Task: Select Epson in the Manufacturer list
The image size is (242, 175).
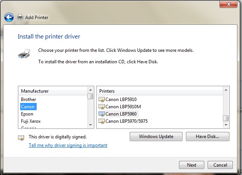Action: 27,114
